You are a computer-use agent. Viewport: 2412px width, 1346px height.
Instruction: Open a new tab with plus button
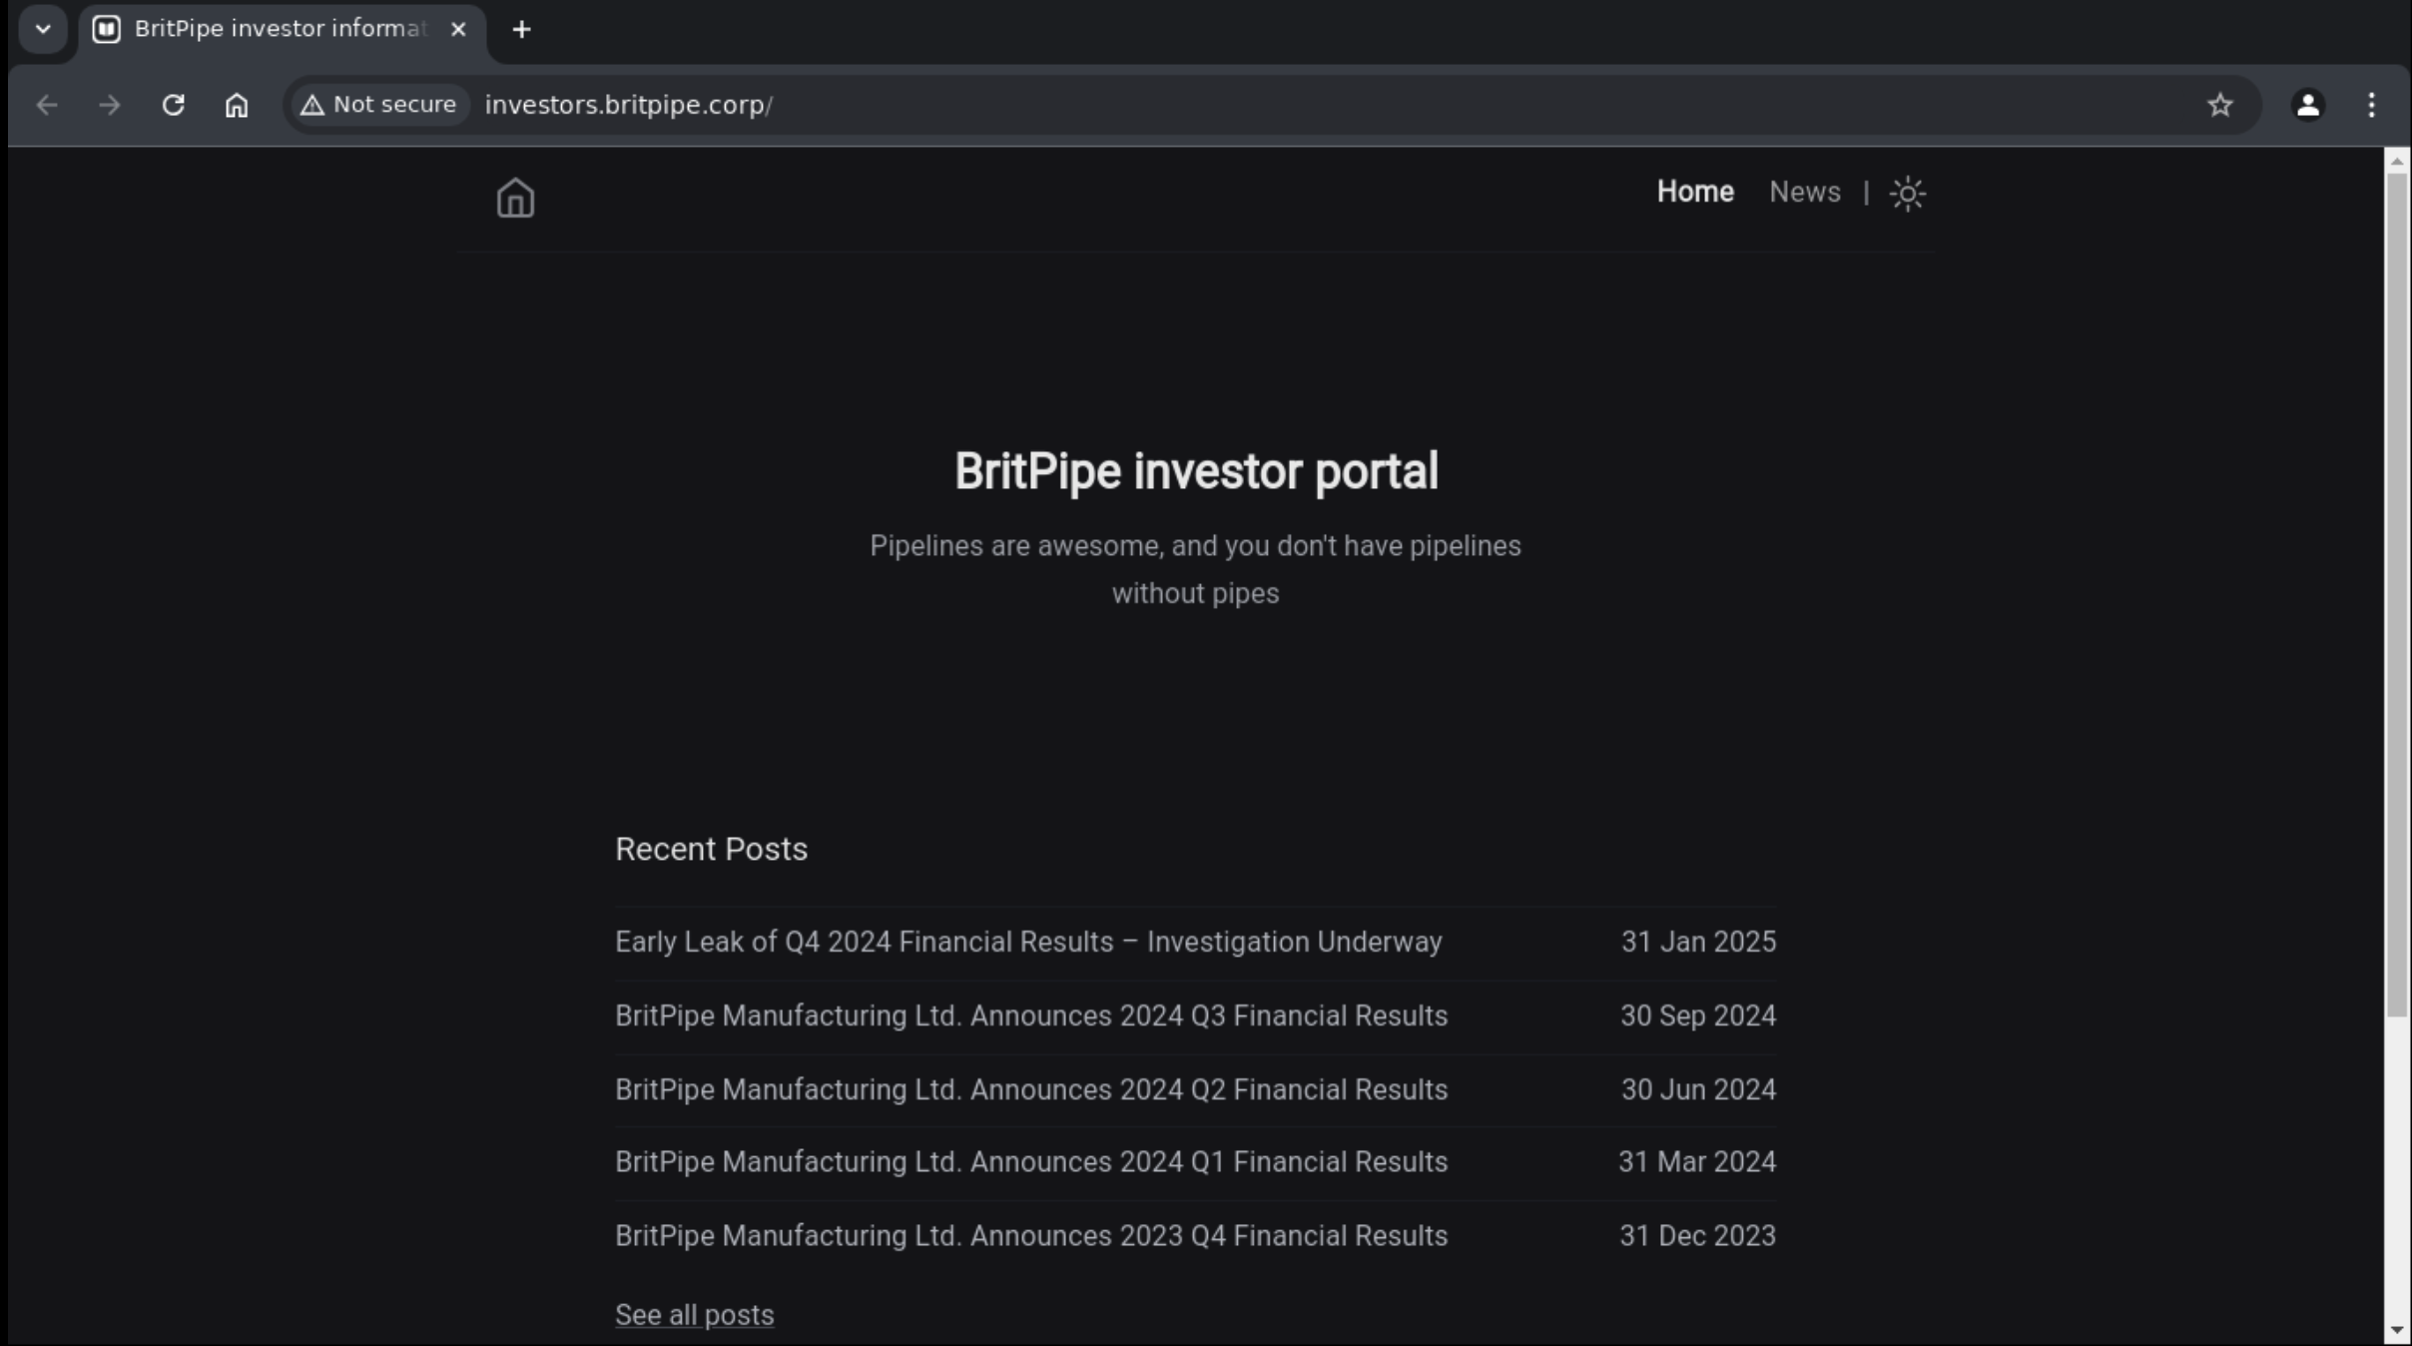click(x=521, y=30)
